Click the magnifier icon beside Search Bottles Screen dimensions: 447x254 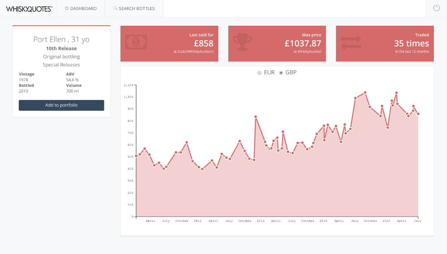pos(115,8)
